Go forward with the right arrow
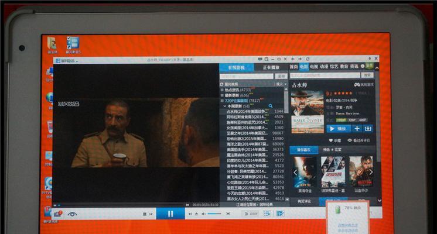The image size is (437, 234). (300, 59)
